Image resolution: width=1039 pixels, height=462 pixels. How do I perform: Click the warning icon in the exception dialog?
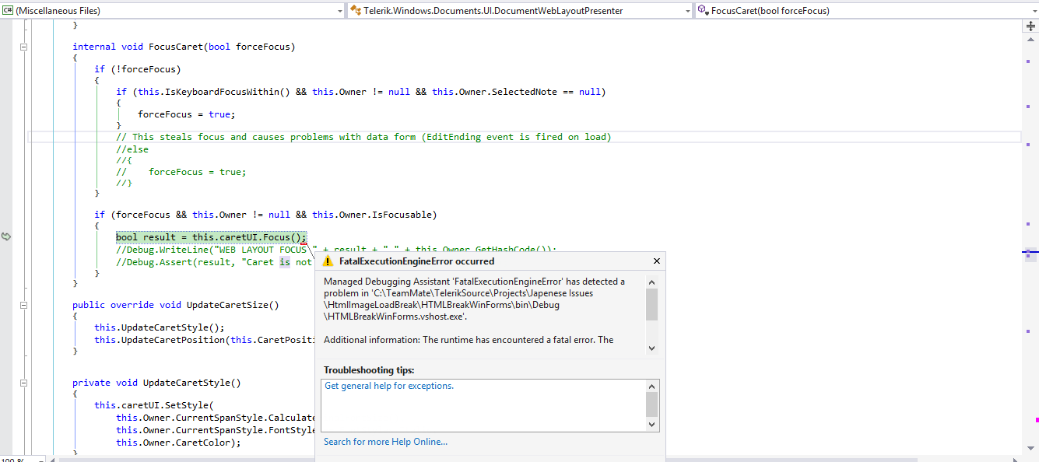coord(328,261)
